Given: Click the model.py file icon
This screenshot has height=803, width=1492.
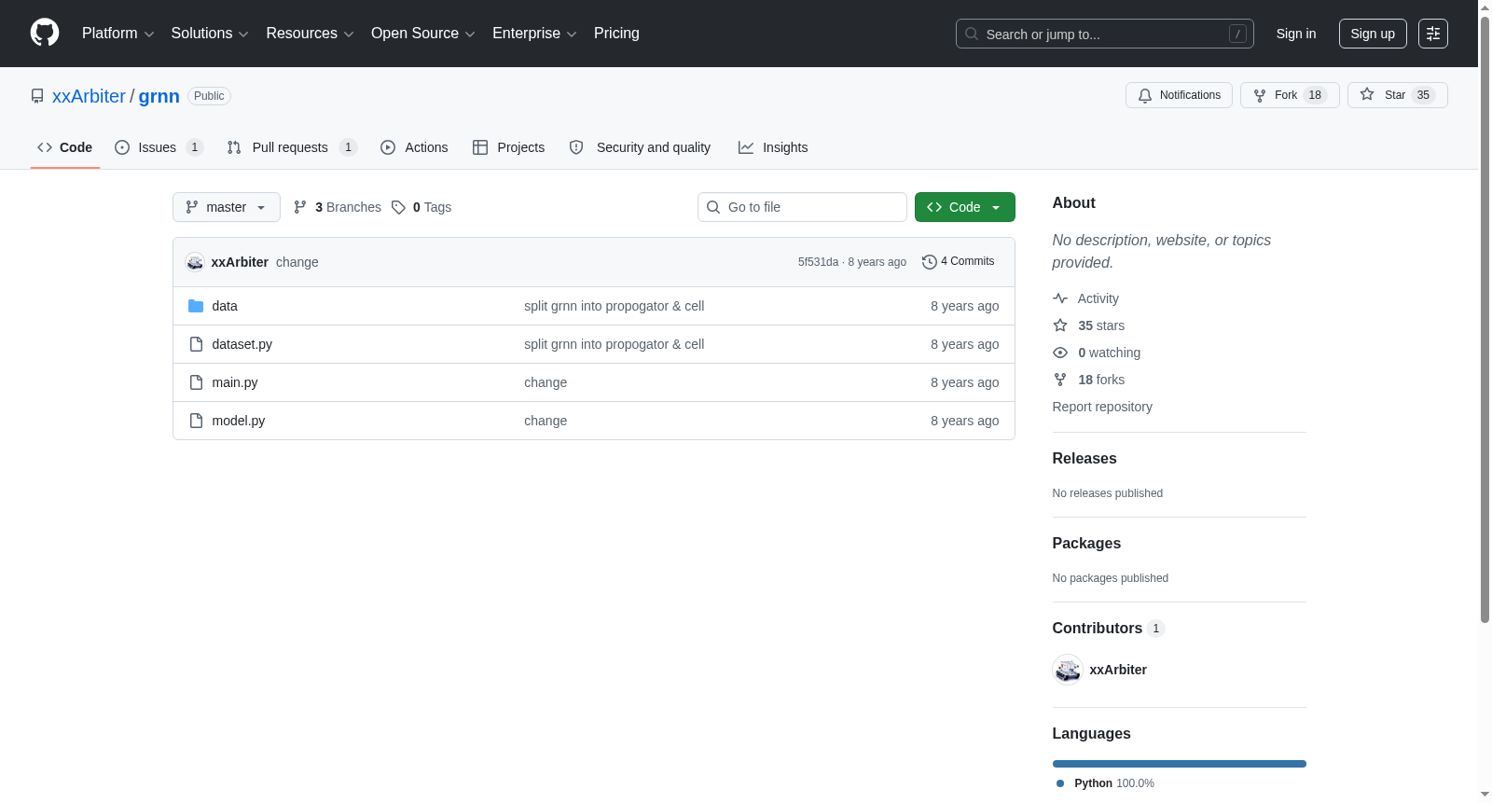Looking at the screenshot, I should click(x=196, y=421).
